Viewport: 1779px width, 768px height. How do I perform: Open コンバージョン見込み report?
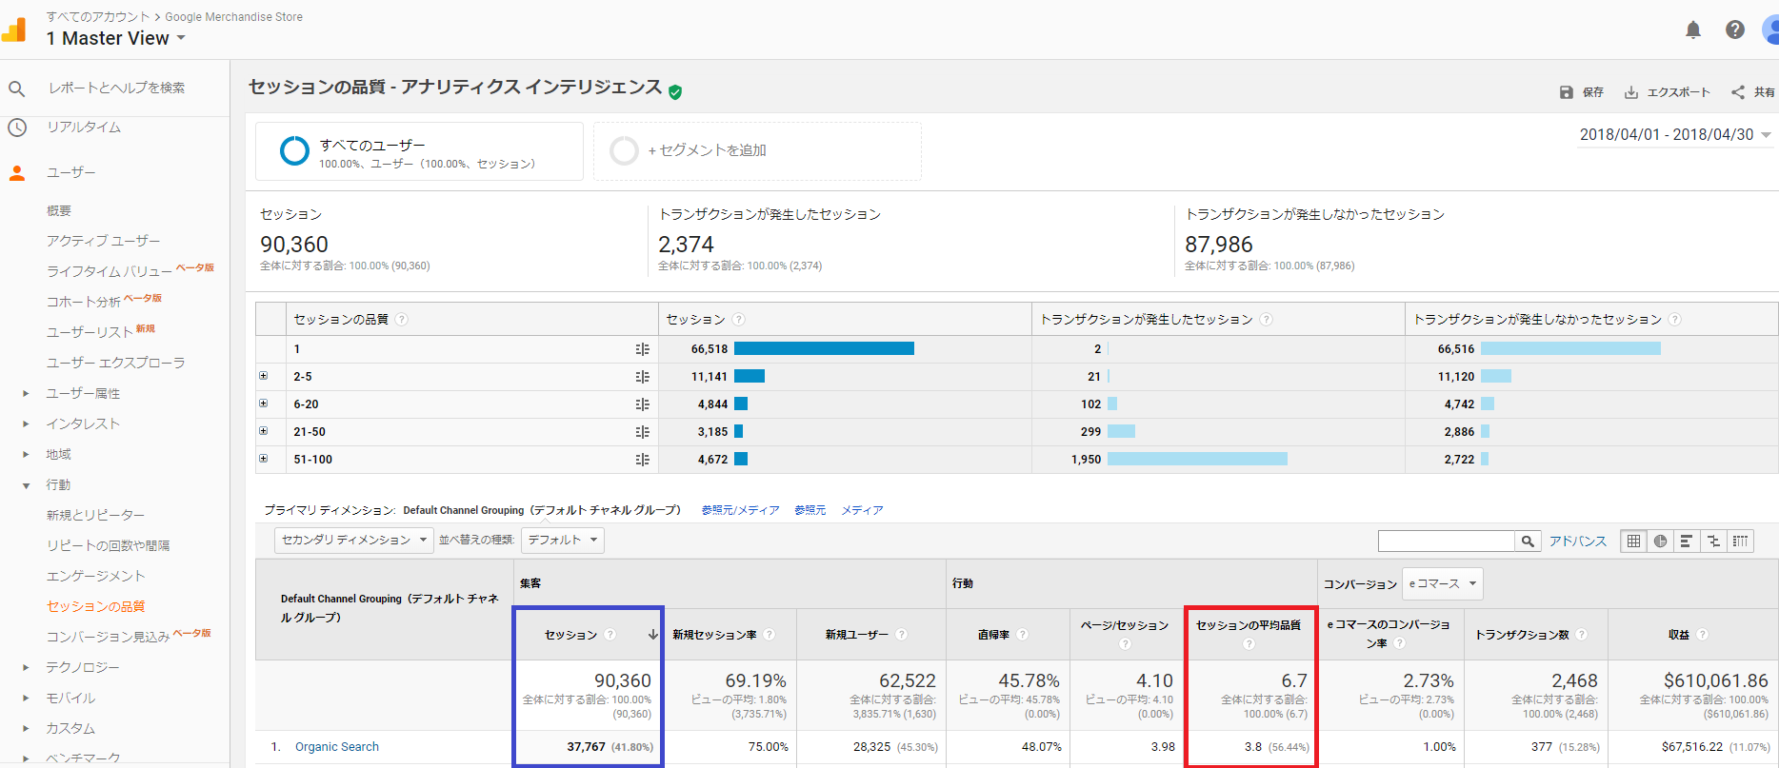point(108,638)
